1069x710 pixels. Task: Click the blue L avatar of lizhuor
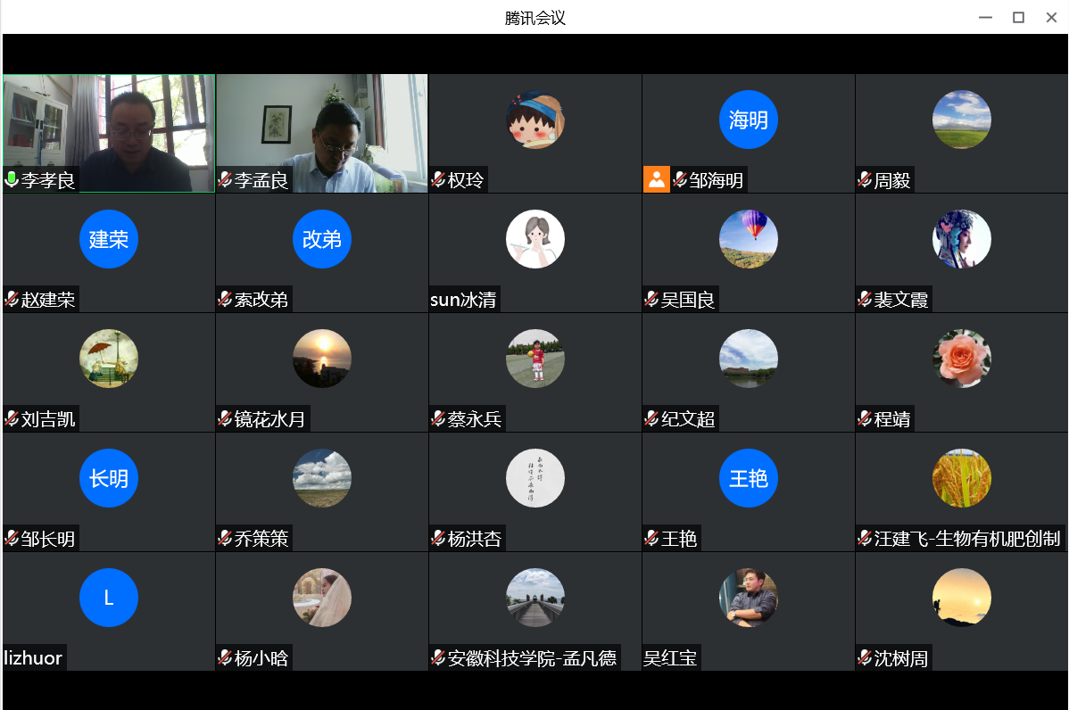click(108, 598)
